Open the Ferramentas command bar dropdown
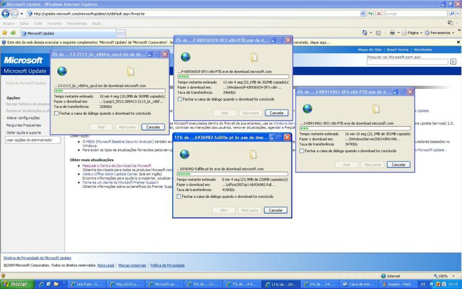462x289 pixels. coord(439,33)
